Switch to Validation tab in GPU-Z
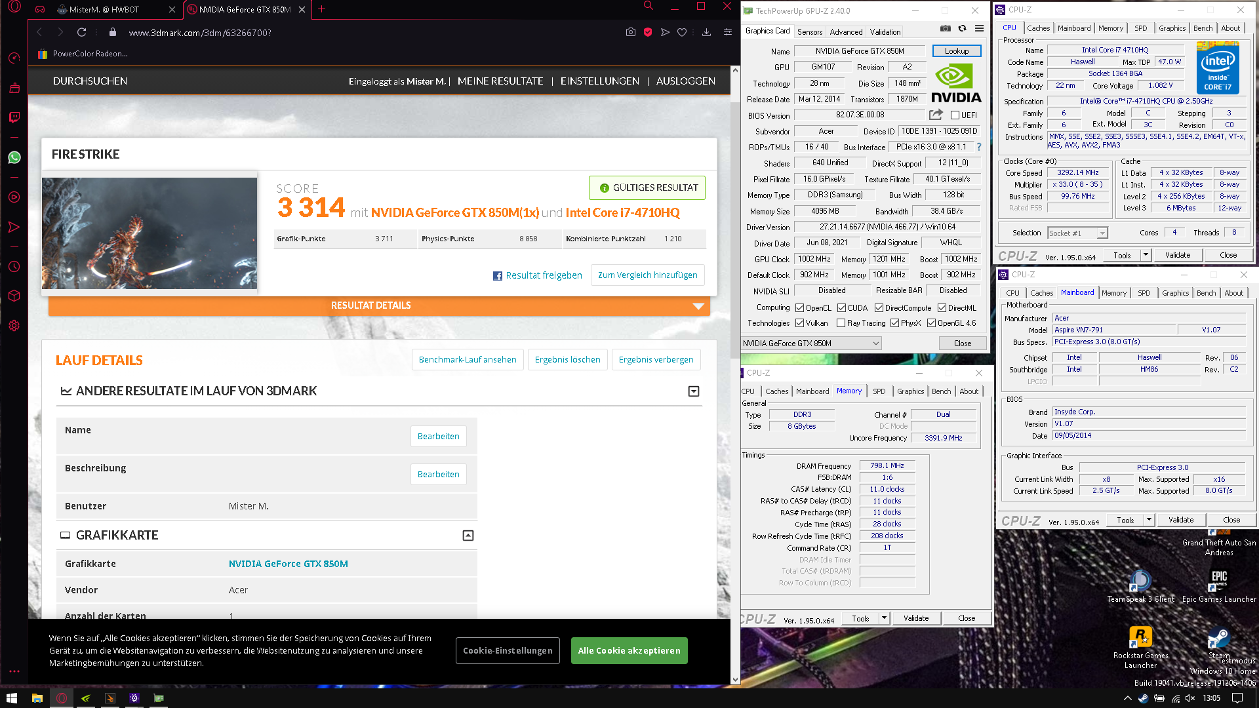 tap(885, 31)
